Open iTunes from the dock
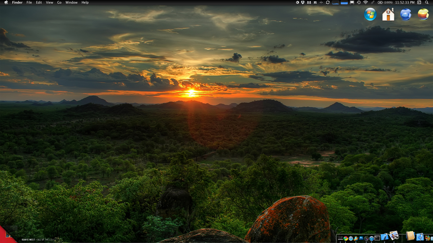Image resolution: width=433 pixels, height=243 pixels. (x=372, y=238)
